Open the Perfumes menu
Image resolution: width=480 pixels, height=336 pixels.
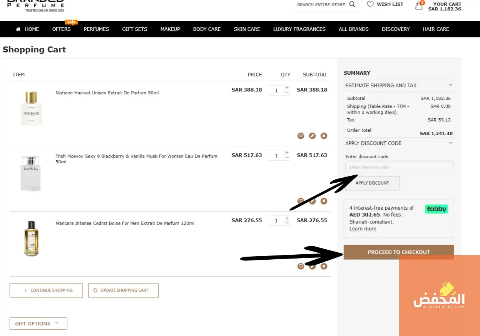[x=96, y=29]
